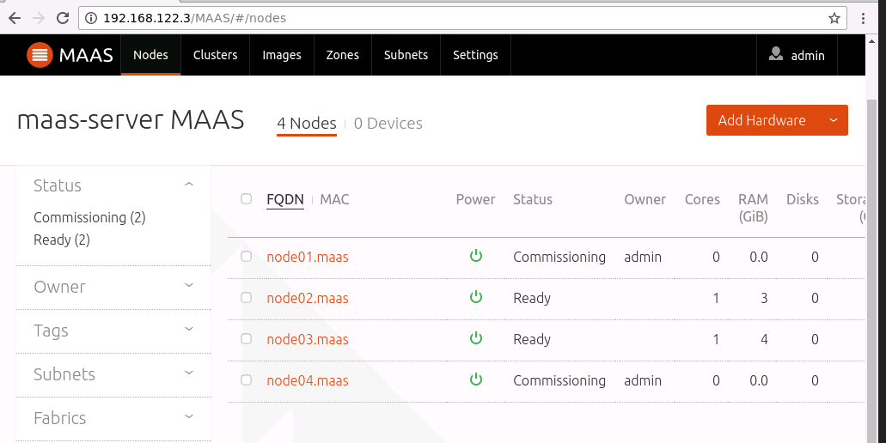Open node04.maas link

(308, 380)
